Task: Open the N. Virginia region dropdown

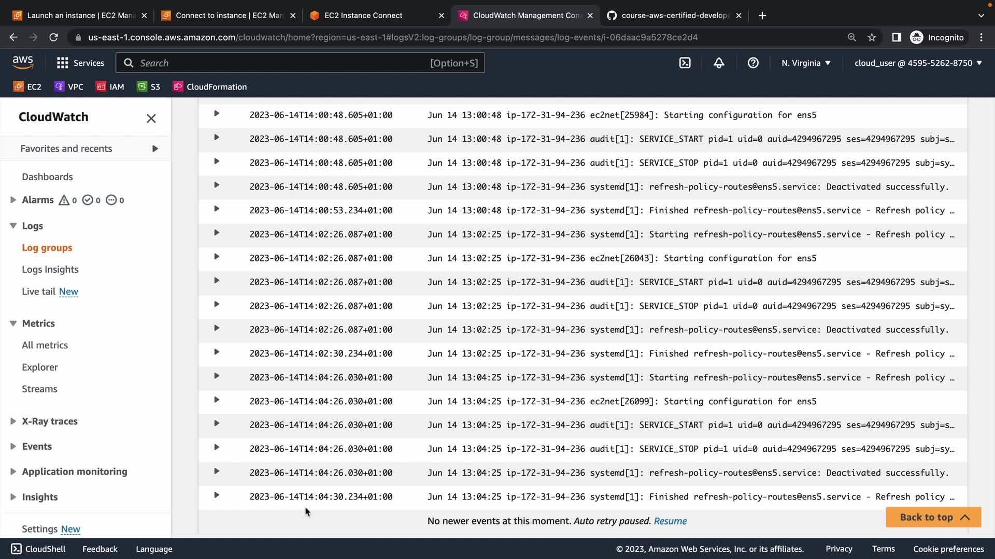Action: pos(806,63)
